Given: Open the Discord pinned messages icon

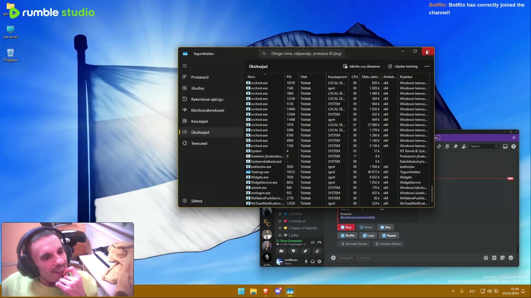Looking at the screenshot, I should [x=455, y=146].
